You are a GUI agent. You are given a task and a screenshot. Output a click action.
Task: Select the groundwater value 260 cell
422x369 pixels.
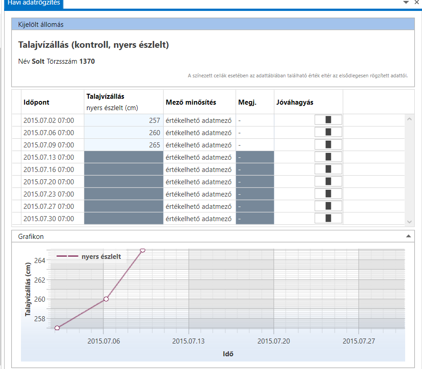pos(124,132)
